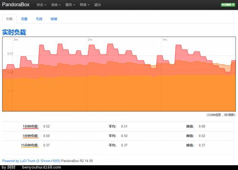The height and width of the screenshot is (170, 238).
Task: Open the 服务 dropdown menu
Action: (70, 5)
